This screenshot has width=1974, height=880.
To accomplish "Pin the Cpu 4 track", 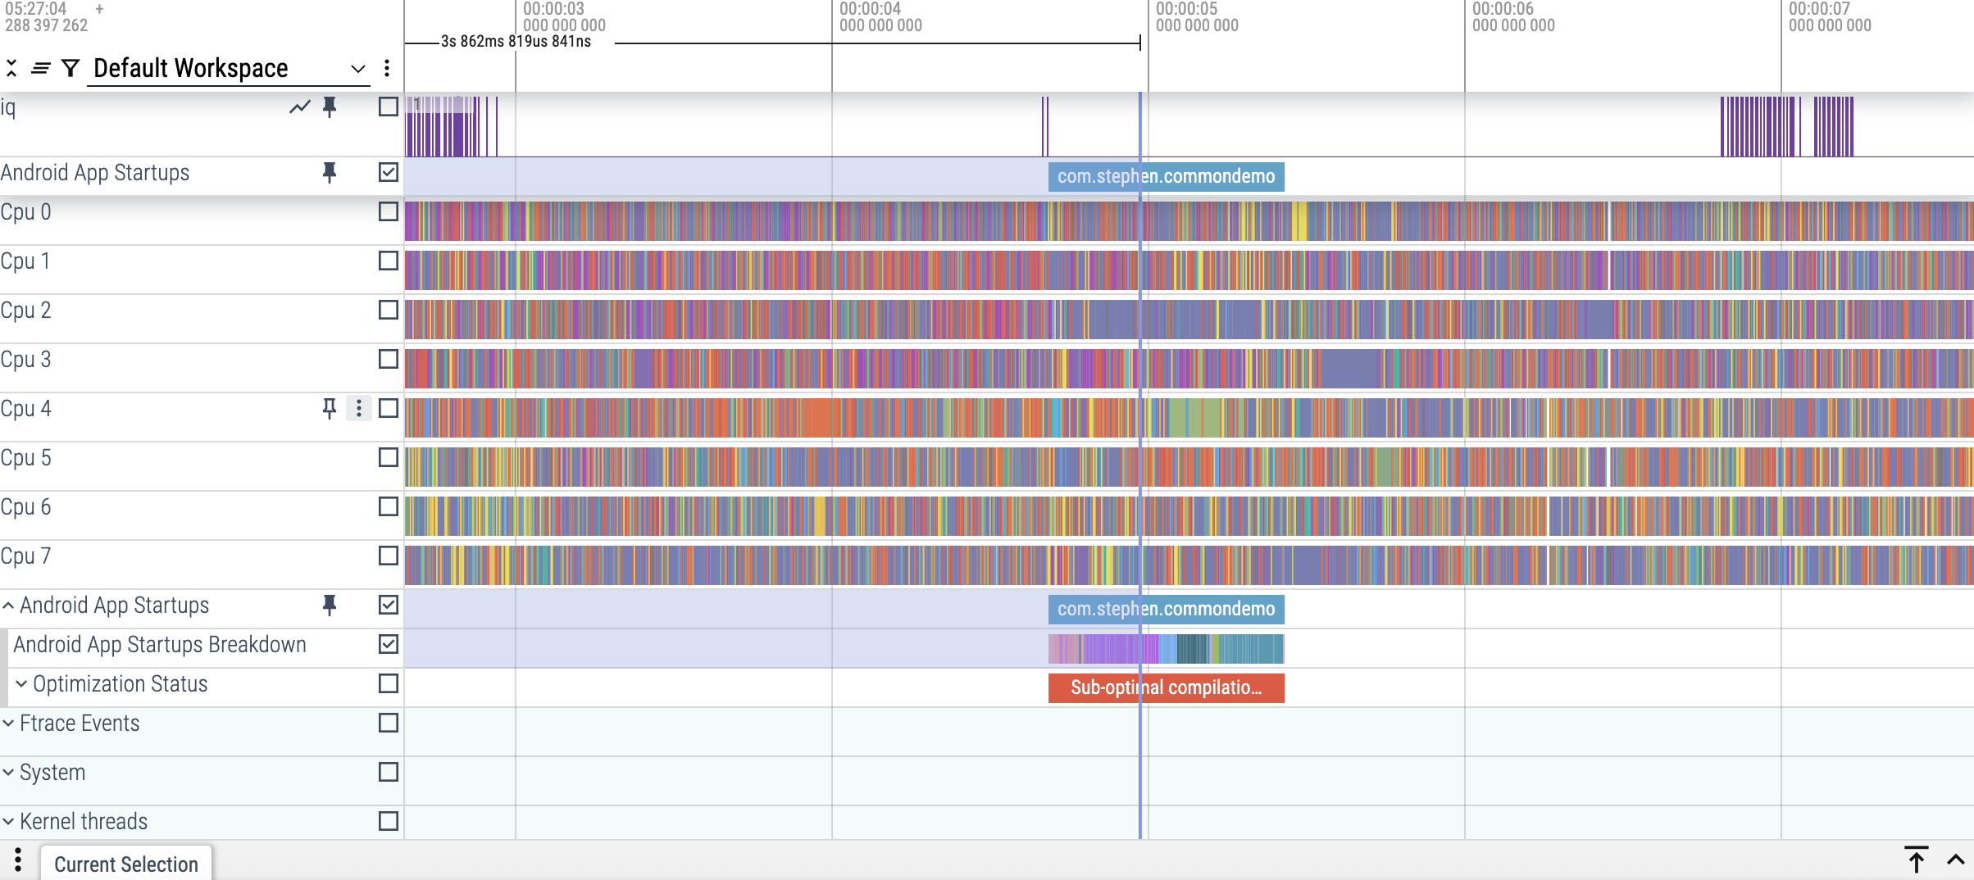I will [x=330, y=408].
